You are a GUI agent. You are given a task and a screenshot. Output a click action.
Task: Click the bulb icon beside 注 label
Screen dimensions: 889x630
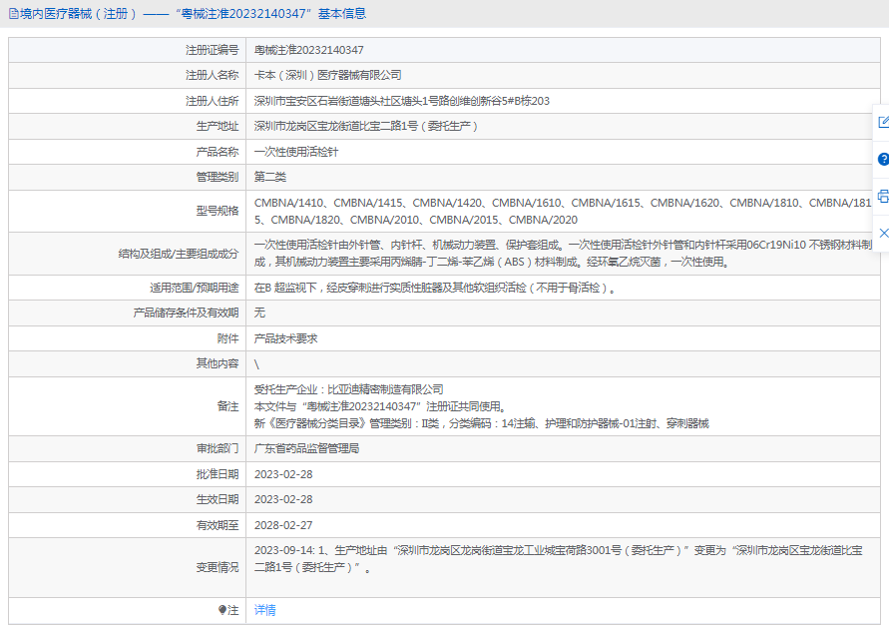pyautogui.click(x=222, y=610)
